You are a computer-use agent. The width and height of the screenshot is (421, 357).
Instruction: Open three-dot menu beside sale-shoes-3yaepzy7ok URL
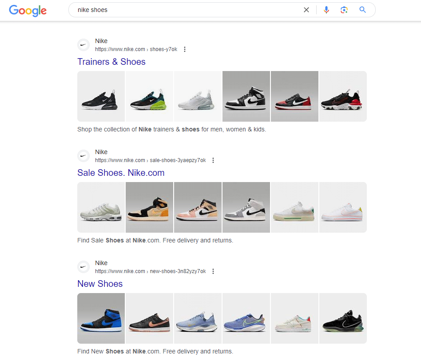pos(213,160)
